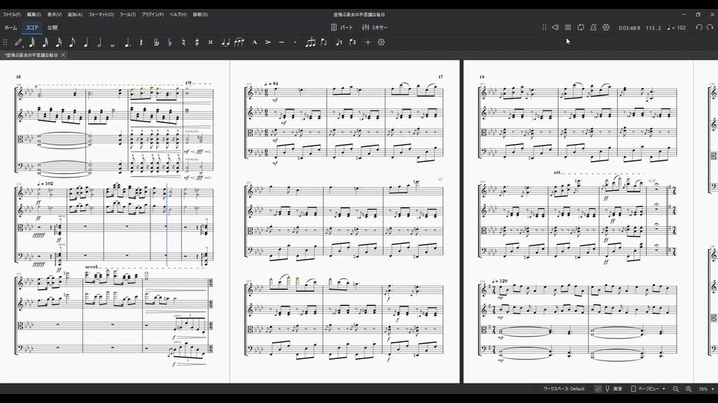Select the eighth note duration
This screenshot has height=403, width=718.
(x=73, y=42)
